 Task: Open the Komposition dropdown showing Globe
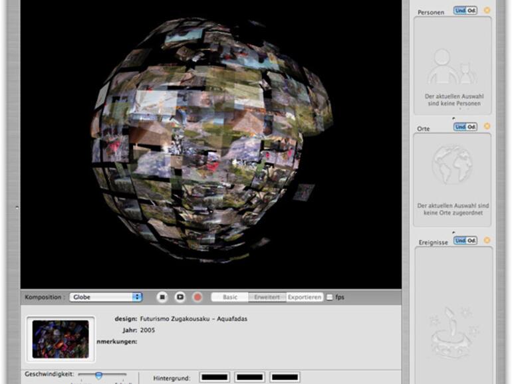coord(106,297)
